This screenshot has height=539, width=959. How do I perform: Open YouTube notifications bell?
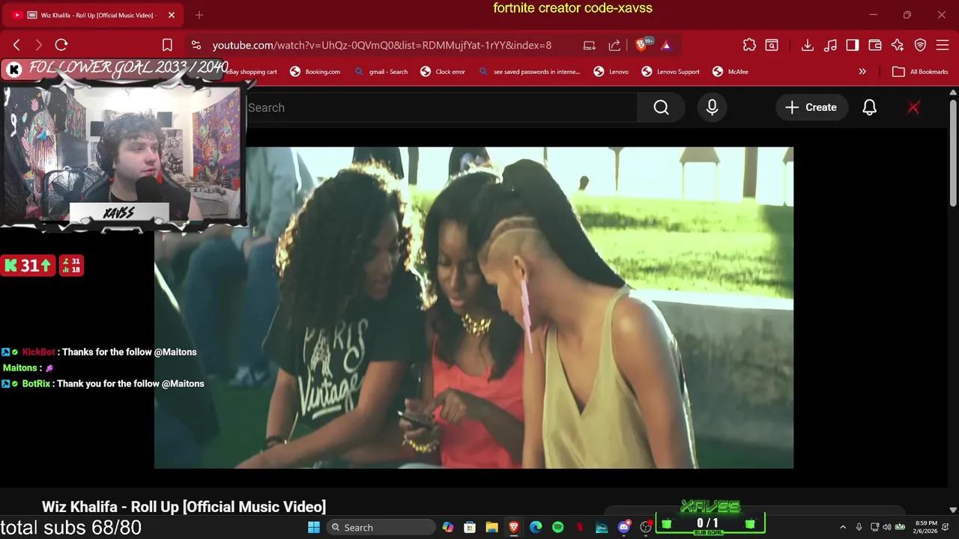pos(869,108)
